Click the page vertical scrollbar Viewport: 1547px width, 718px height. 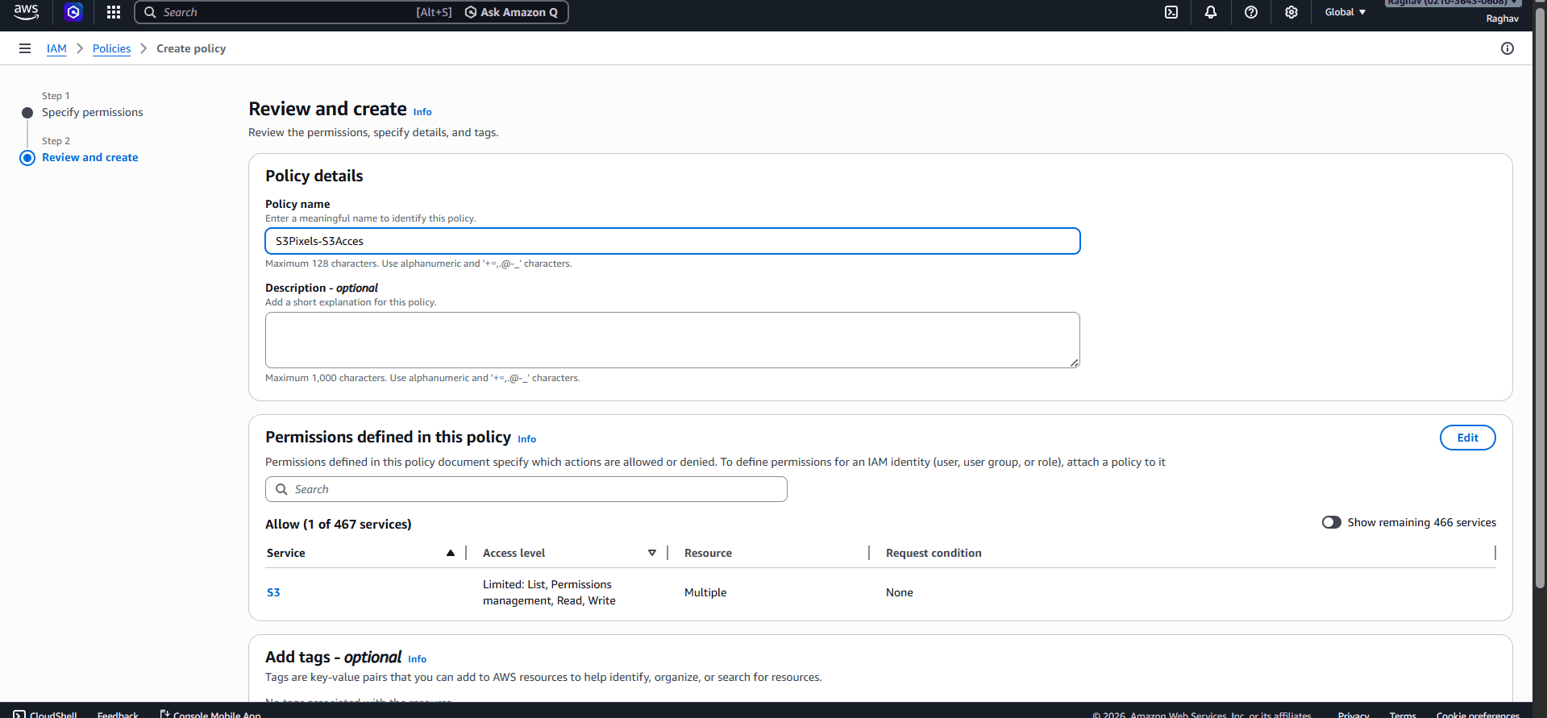[1540, 298]
